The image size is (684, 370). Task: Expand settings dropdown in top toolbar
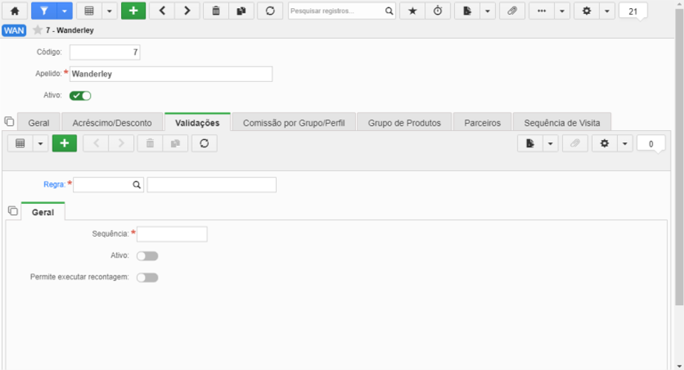coord(607,11)
